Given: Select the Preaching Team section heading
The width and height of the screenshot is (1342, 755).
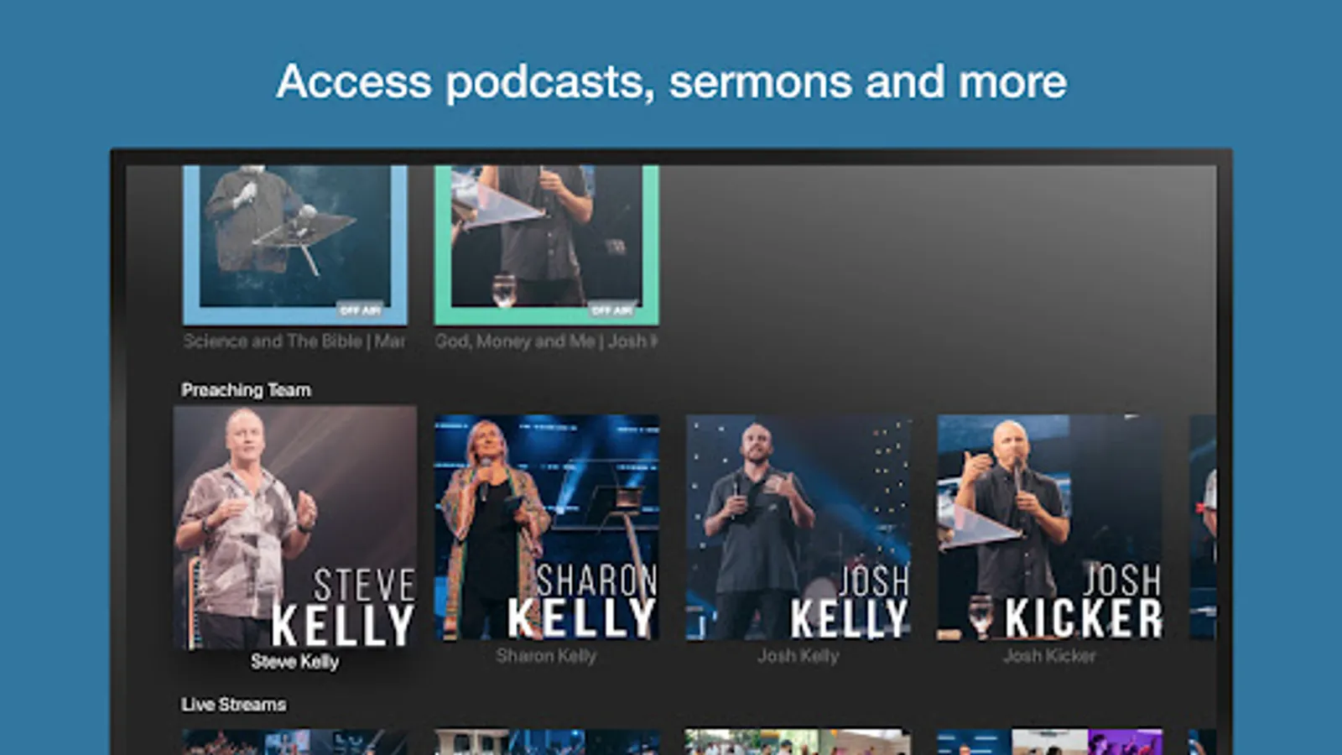Looking at the screenshot, I should coord(247,390).
